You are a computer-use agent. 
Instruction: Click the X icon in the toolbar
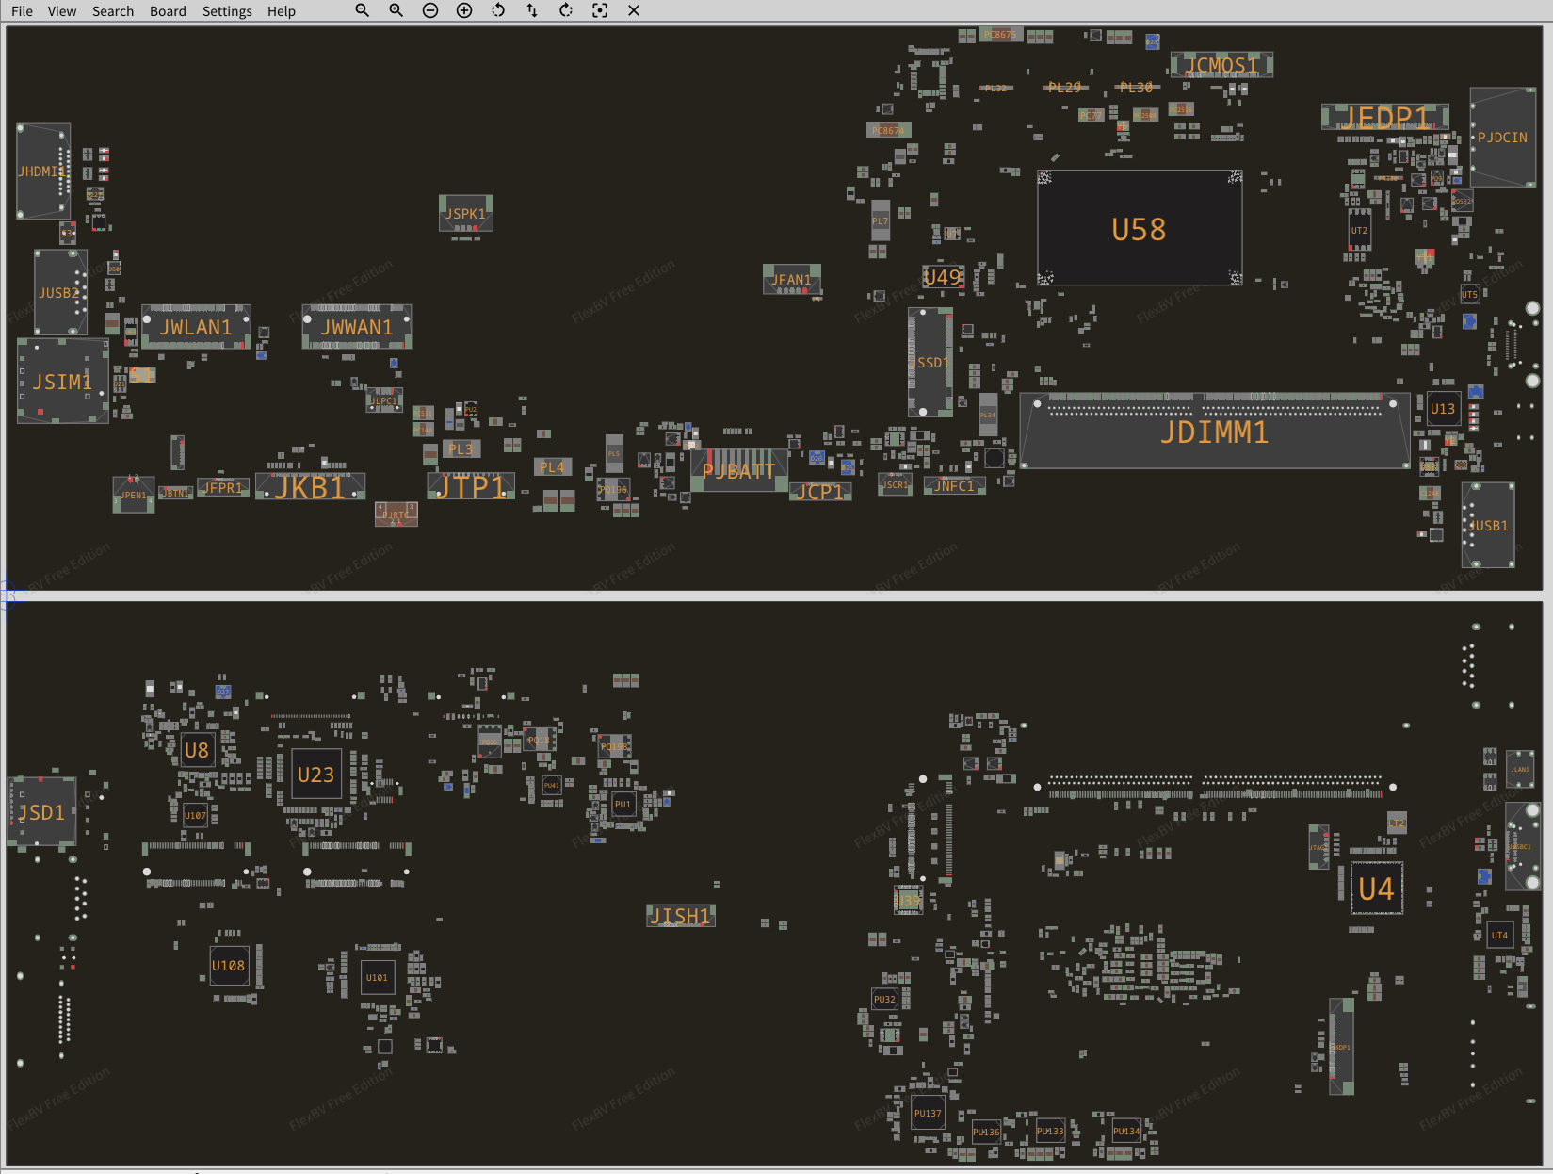coord(634,10)
